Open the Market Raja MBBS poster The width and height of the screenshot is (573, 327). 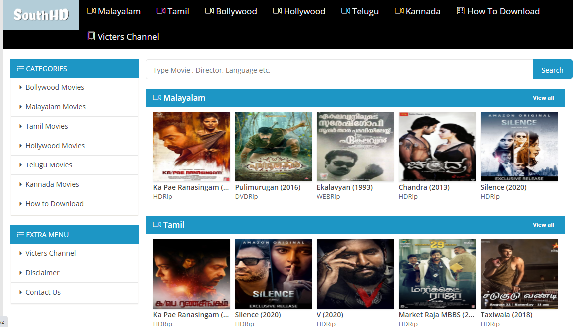pos(437,274)
